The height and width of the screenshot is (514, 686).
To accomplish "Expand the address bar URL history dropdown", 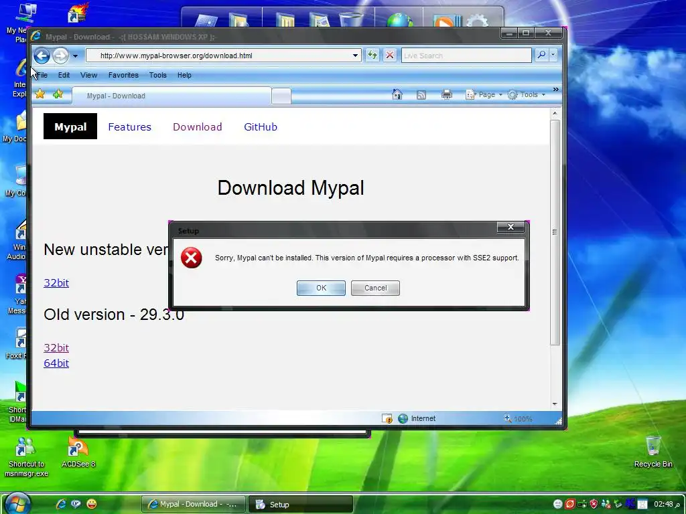I will (x=355, y=56).
